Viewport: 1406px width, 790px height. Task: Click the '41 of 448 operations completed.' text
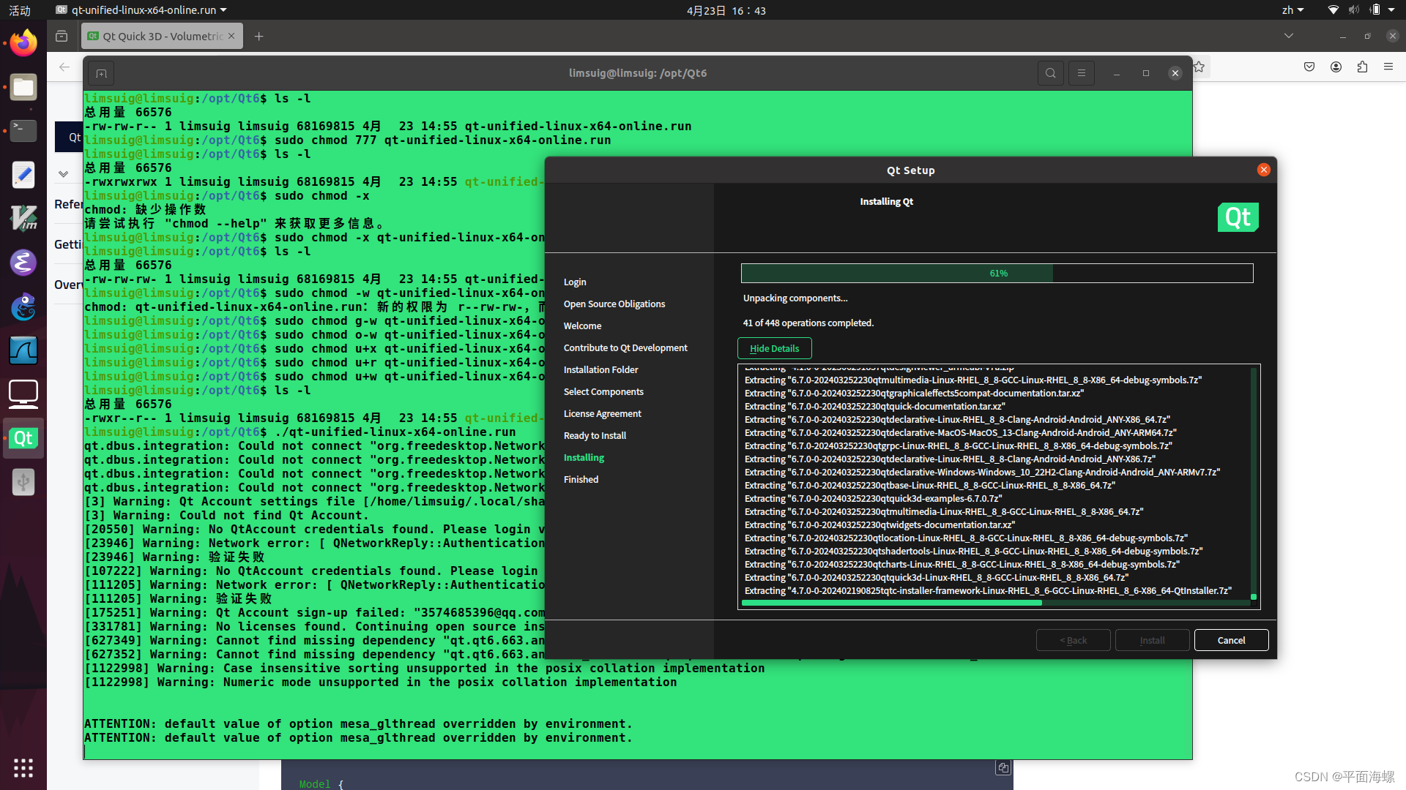(x=808, y=323)
